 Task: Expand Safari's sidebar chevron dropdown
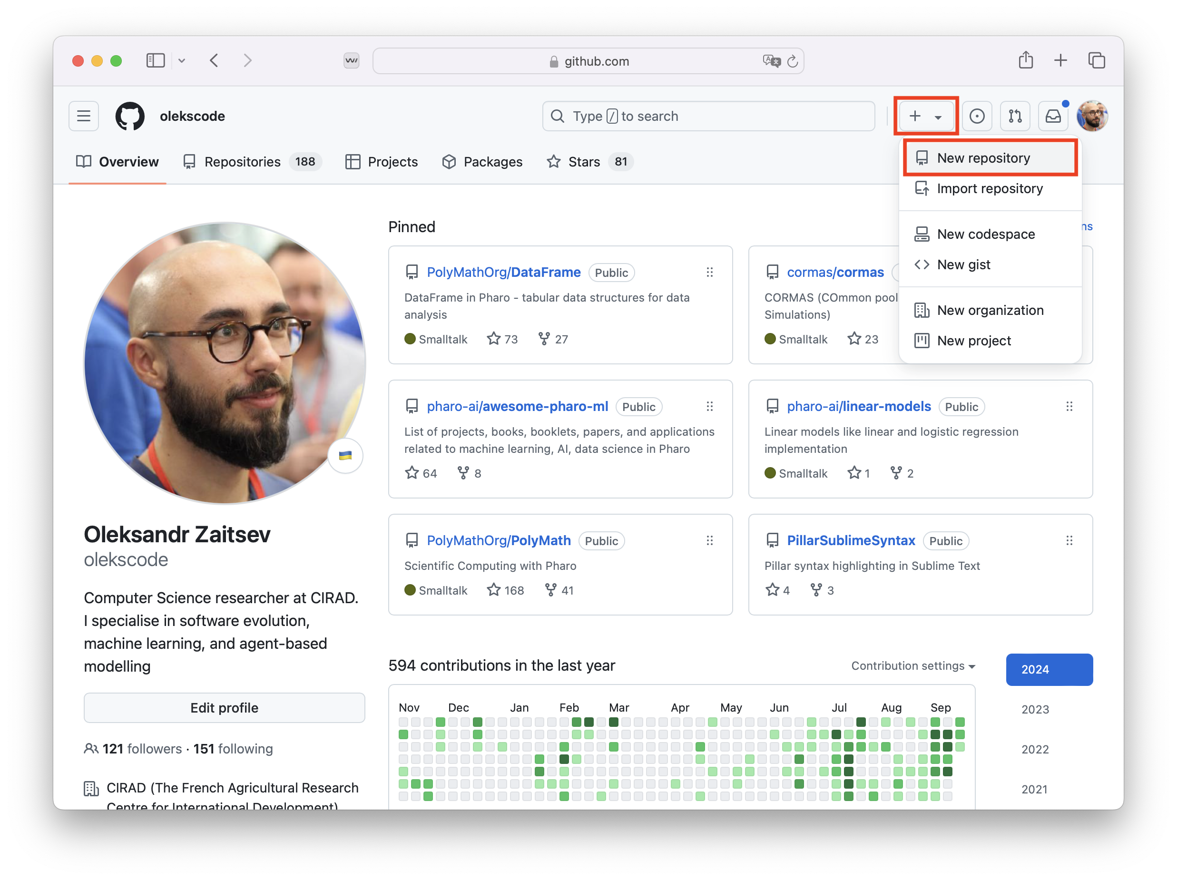tap(182, 61)
